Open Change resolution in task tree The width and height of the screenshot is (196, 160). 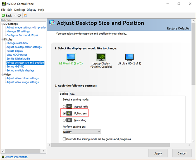tap(17, 43)
